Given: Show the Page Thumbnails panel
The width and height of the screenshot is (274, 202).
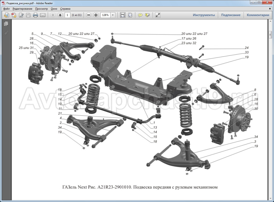Looking at the screenshot, I should 6,24.
